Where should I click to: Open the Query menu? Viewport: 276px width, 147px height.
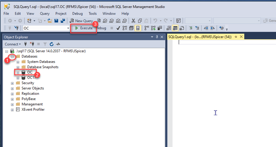44,14
